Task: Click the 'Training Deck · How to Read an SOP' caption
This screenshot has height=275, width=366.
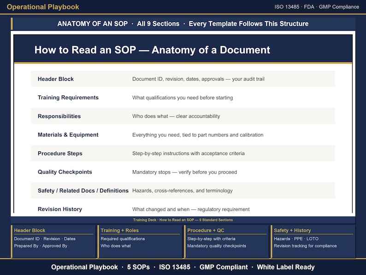Action: tap(183, 220)
